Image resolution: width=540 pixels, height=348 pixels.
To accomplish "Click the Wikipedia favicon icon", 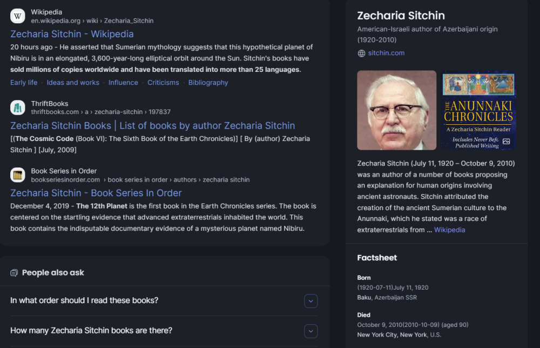I will [x=18, y=16].
